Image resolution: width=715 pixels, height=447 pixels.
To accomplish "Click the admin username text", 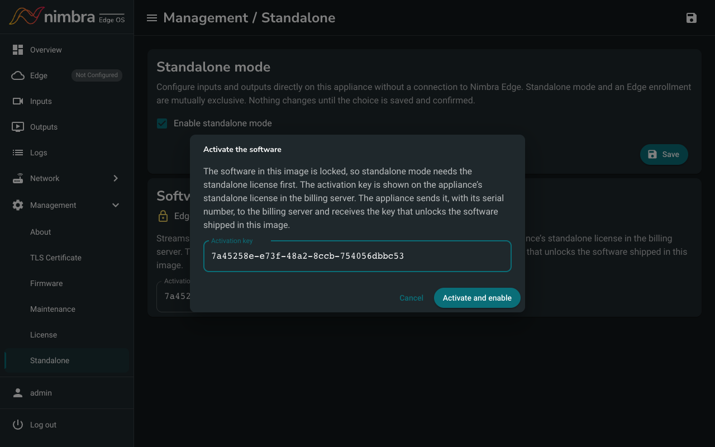I will click(x=41, y=393).
